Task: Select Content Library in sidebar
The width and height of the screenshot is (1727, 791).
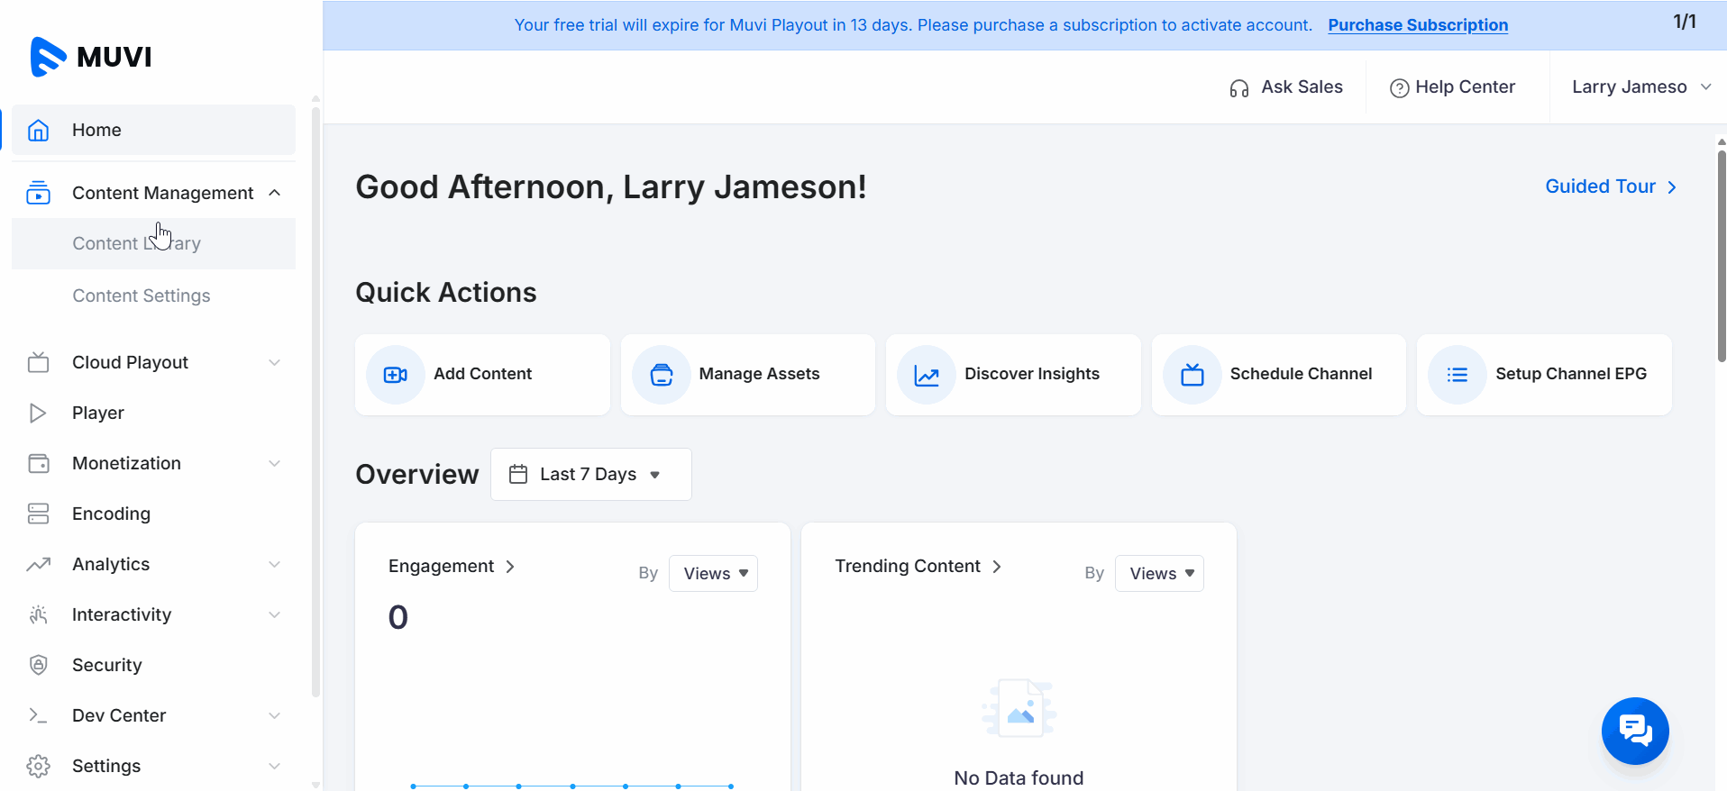Action: click(x=136, y=243)
